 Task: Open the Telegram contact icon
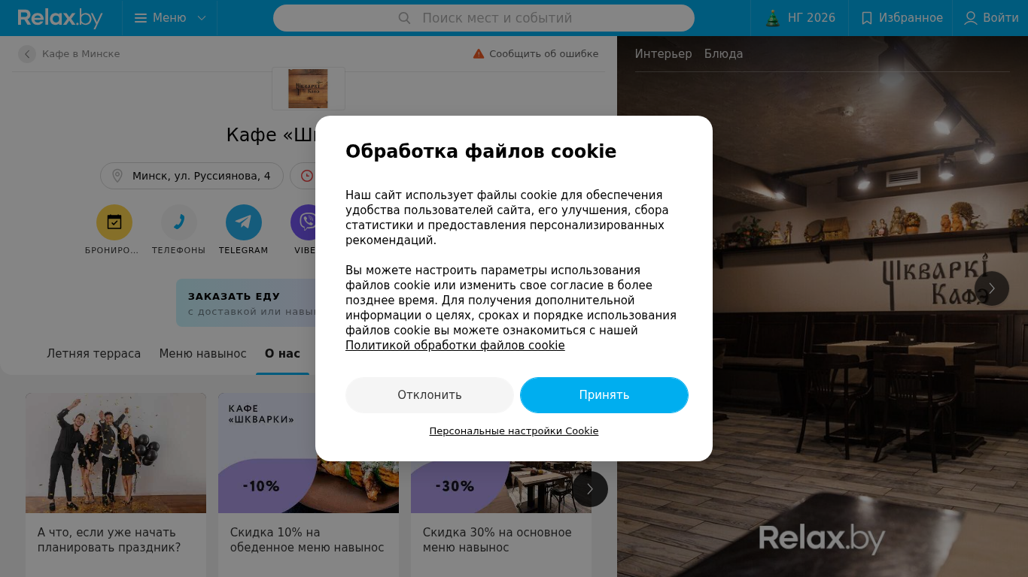coord(244,222)
